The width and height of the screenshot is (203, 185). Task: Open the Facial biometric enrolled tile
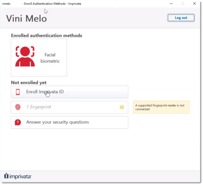tap(39, 58)
